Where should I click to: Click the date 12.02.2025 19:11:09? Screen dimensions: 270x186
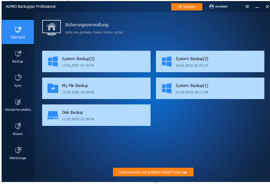(x=192, y=92)
